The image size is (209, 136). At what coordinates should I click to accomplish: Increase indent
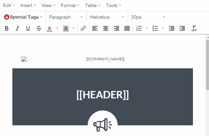coord(182,28)
